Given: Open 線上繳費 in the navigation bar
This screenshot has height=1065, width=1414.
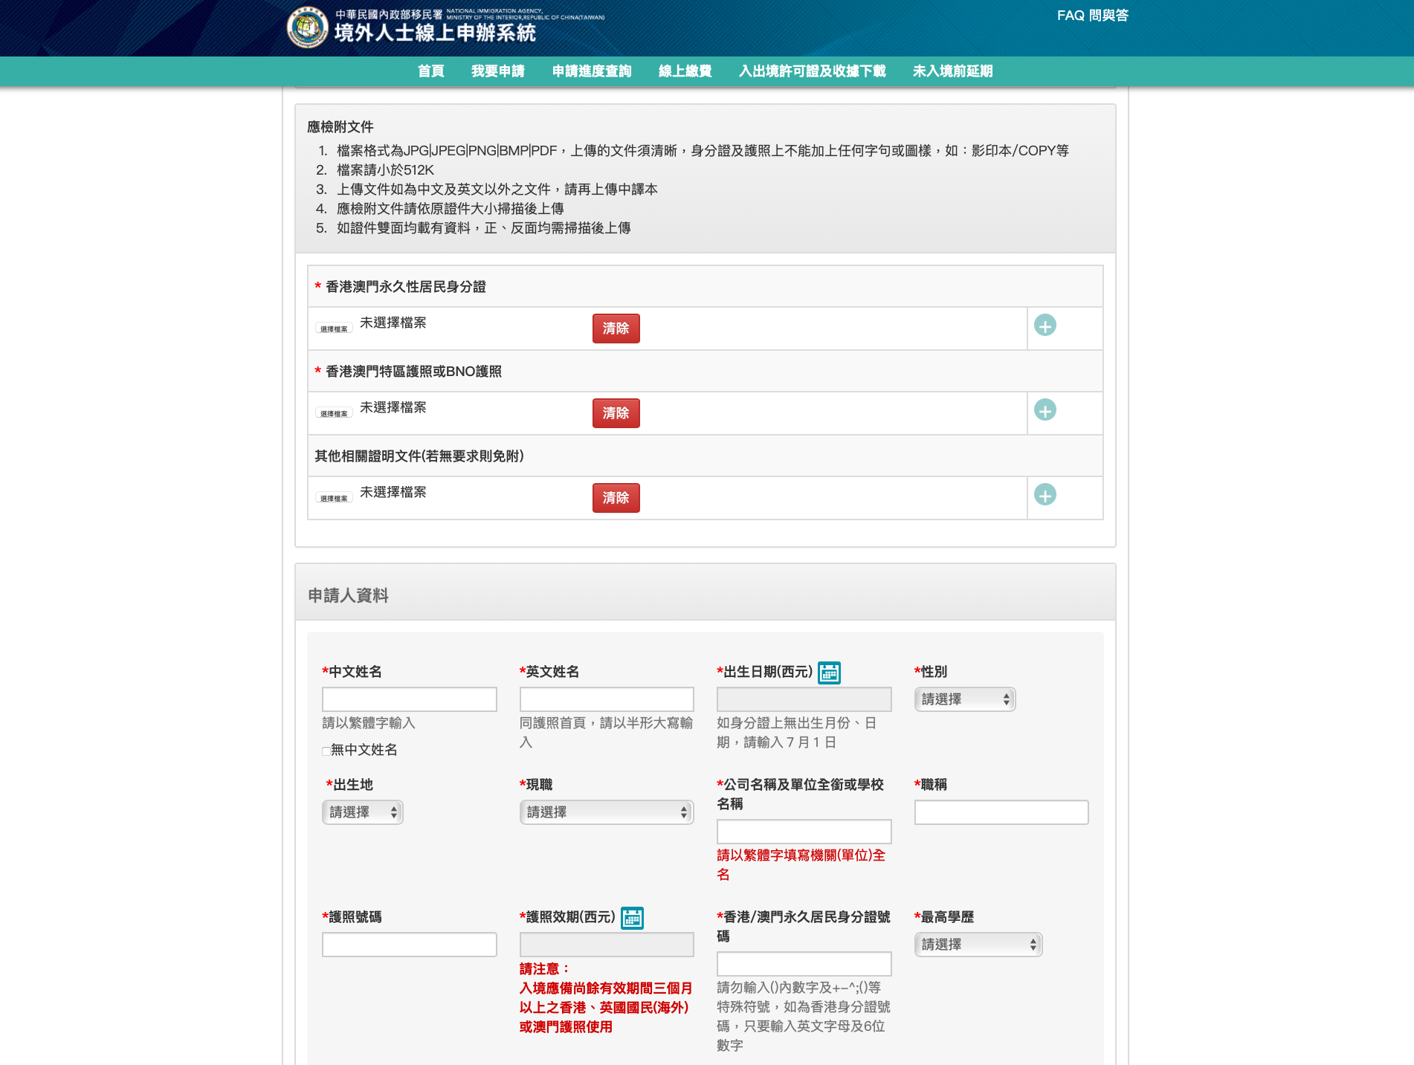Looking at the screenshot, I should tap(685, 71).
